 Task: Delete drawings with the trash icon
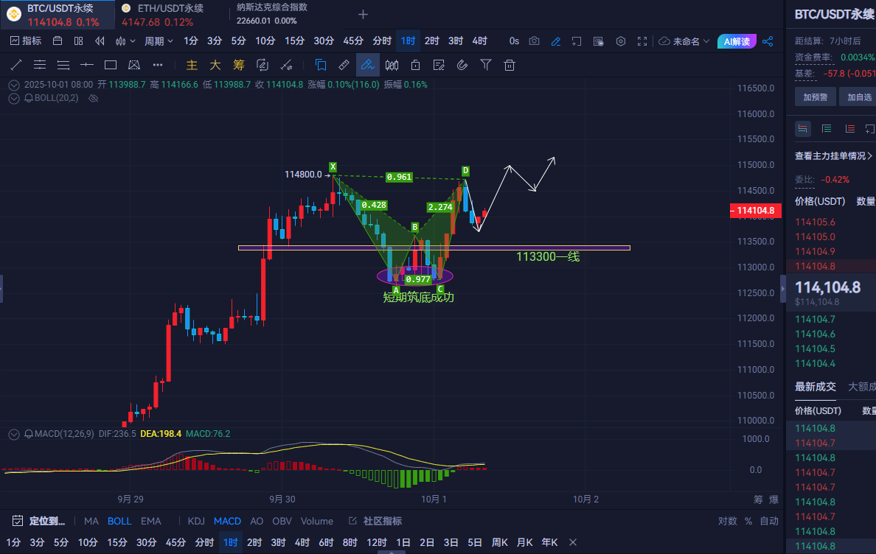[x=509, y=65]
